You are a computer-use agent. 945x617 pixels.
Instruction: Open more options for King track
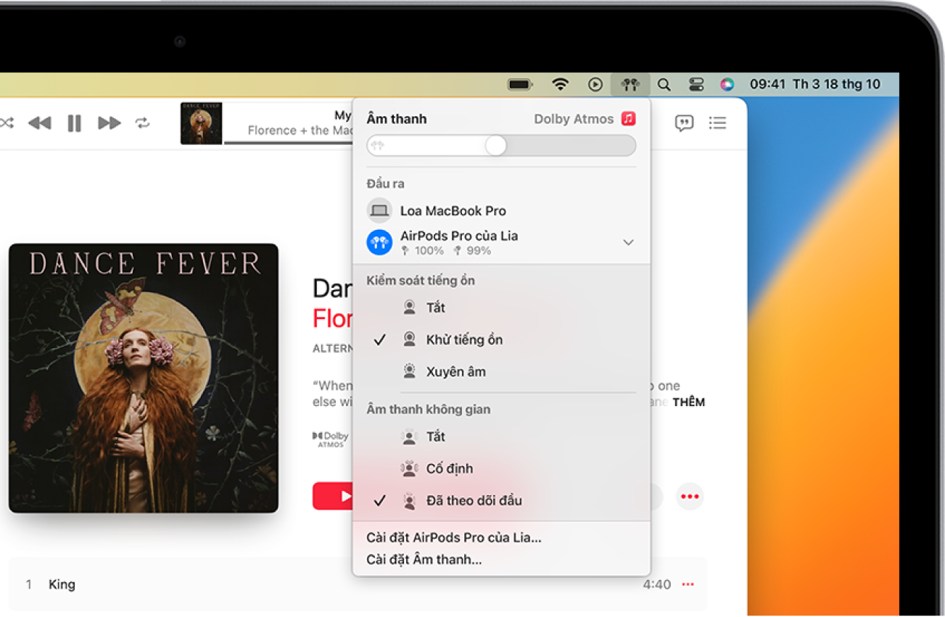point(688,584)
